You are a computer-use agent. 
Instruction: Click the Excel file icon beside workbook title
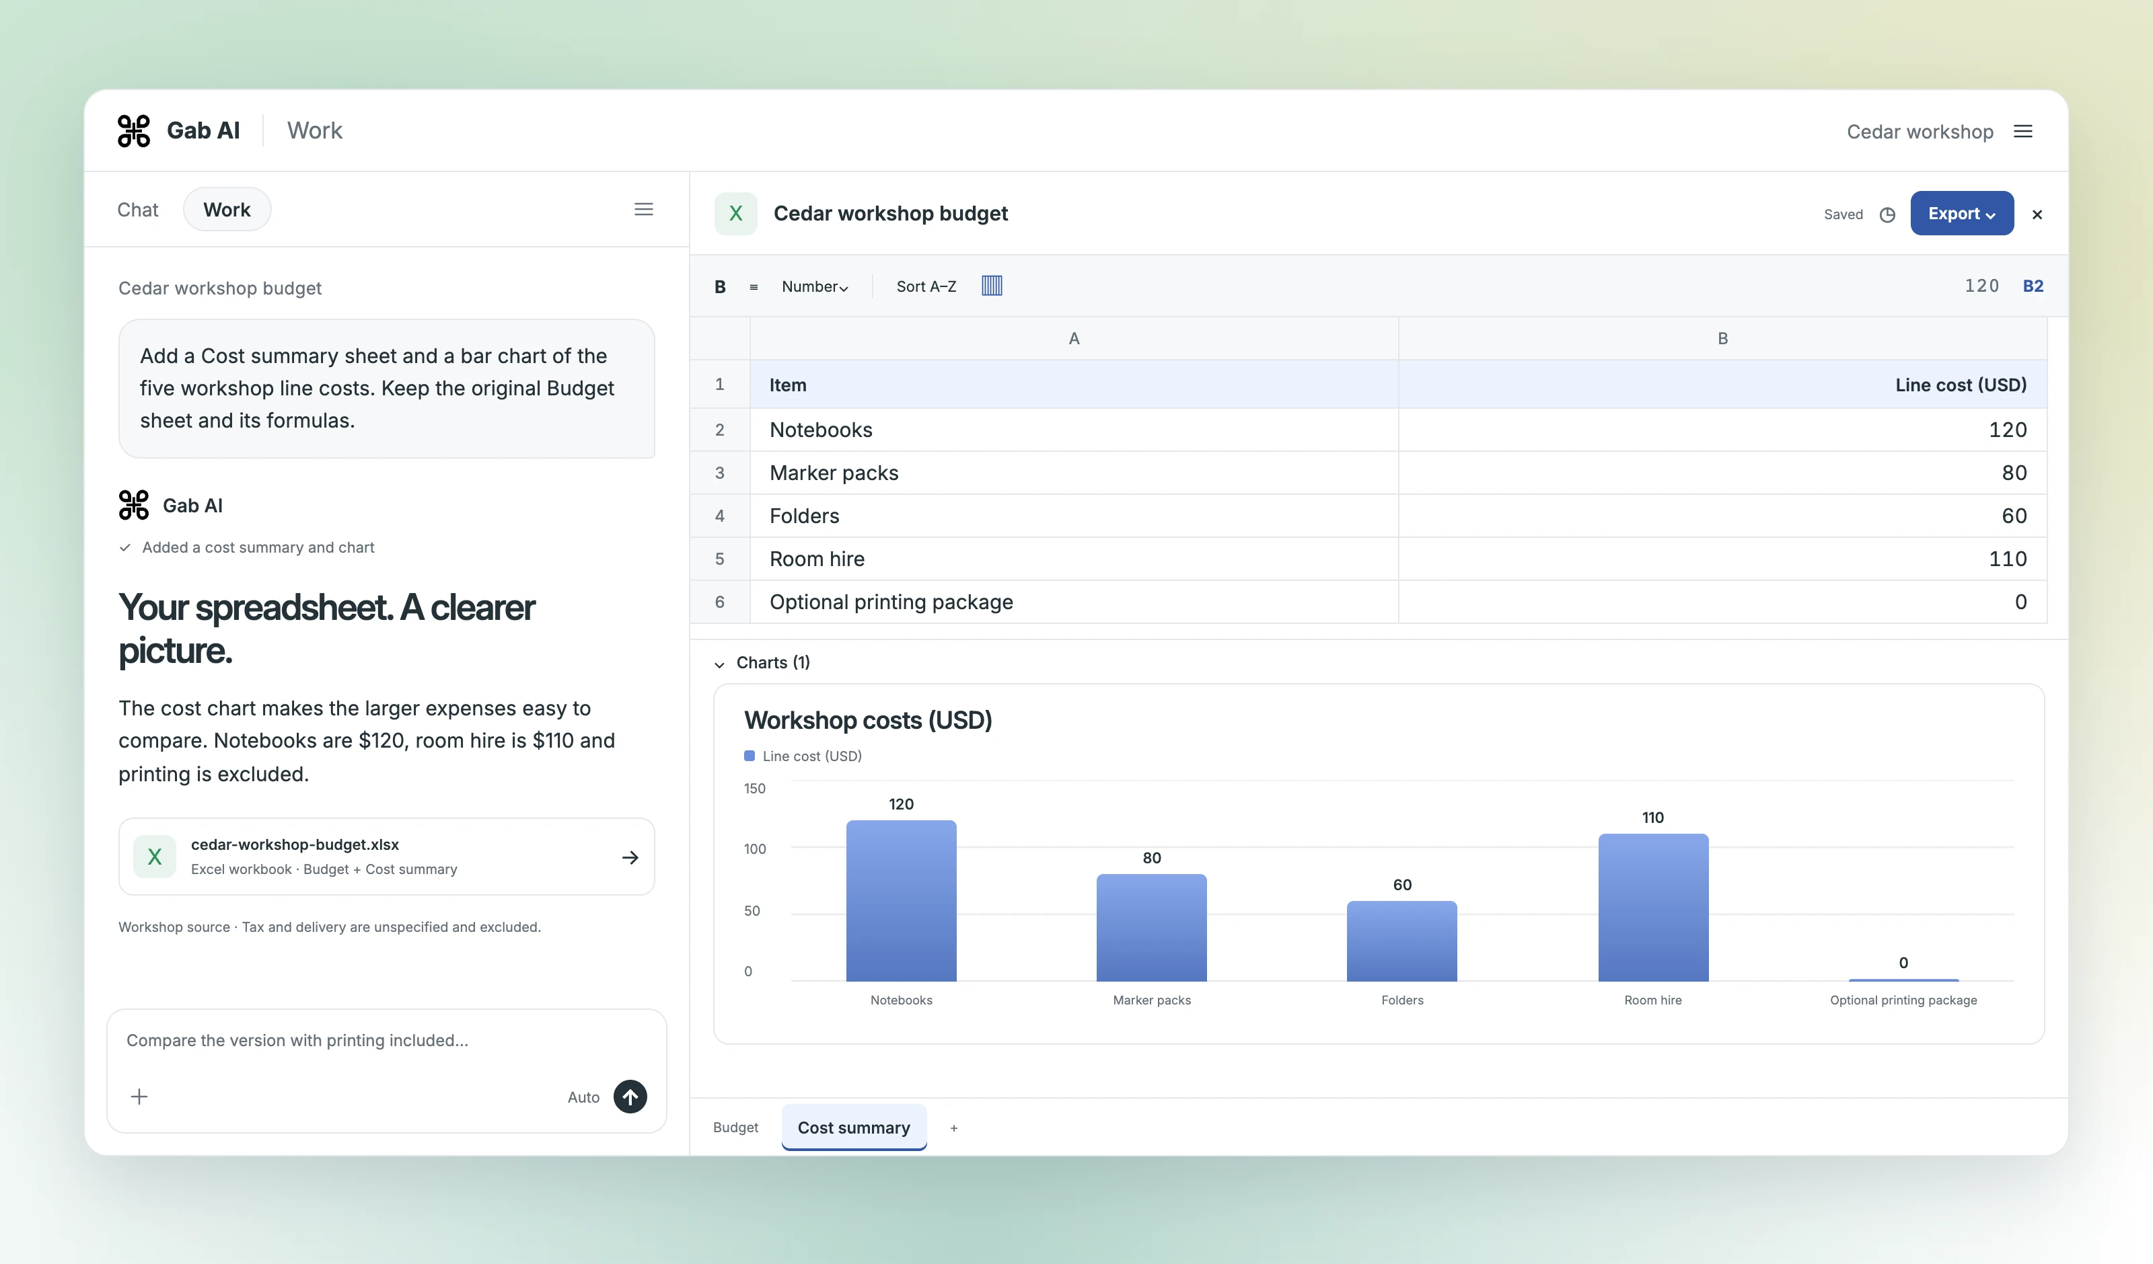735,214
